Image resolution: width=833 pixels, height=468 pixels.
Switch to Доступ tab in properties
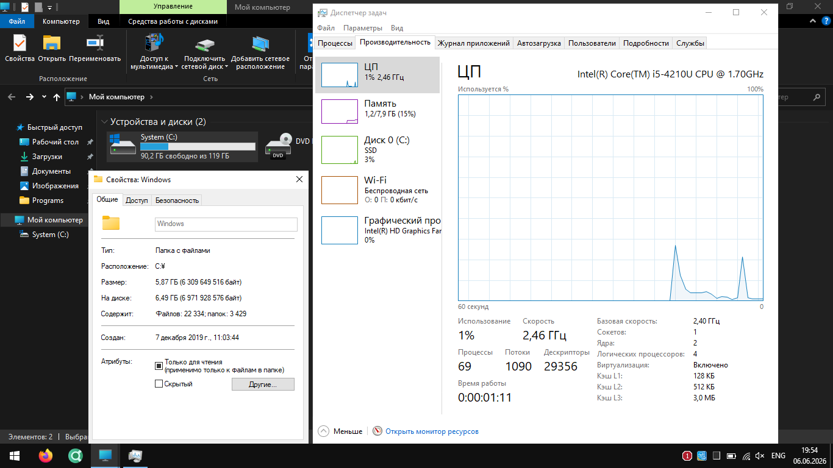click(137, 200)
